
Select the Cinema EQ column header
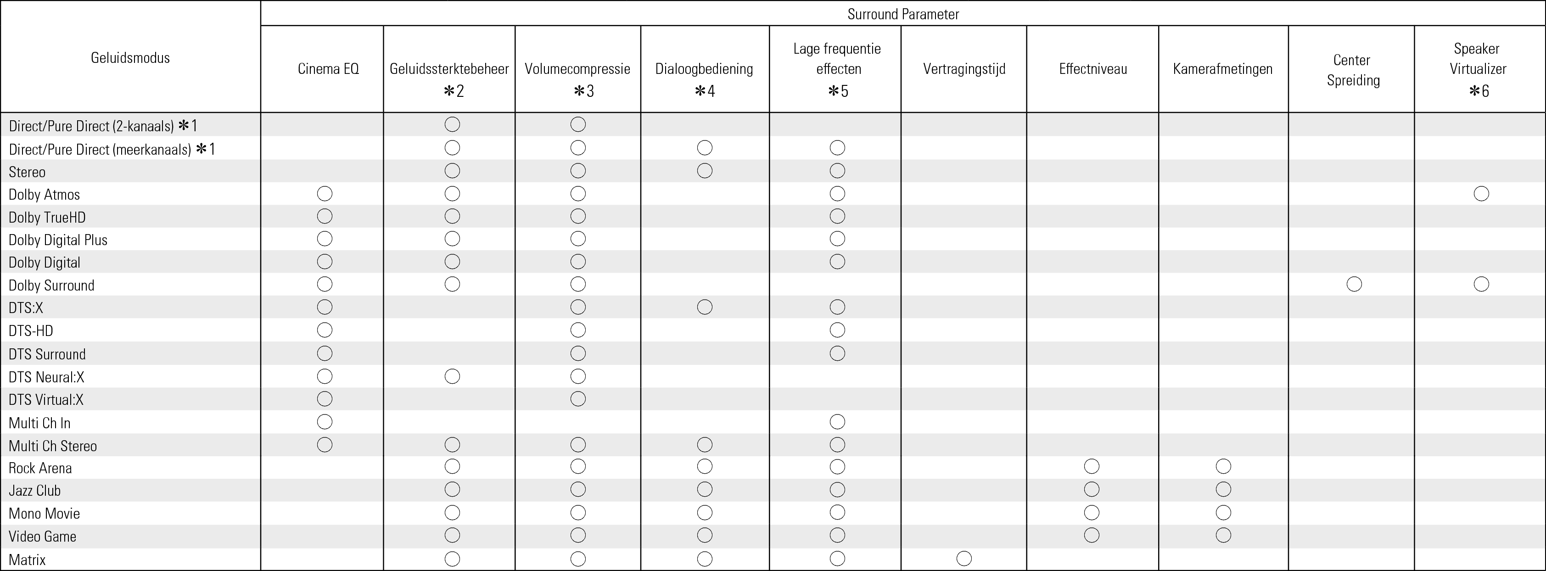328,69
